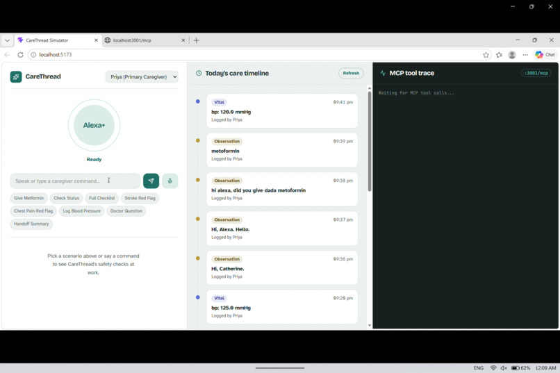This screenshot has height=373, width=560.
Task: Click the timeline dot for the metoformin entry
Action: click(x=198, y=140)
